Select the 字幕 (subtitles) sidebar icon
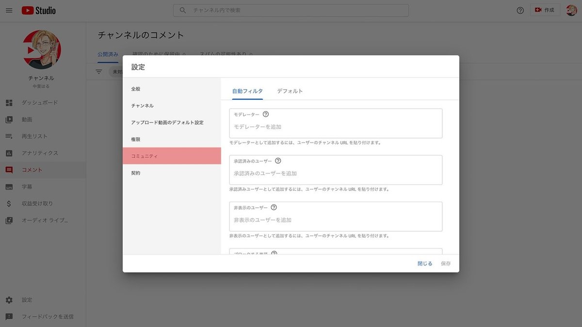This screenshot has width=582, height=327. pos(8,187)
